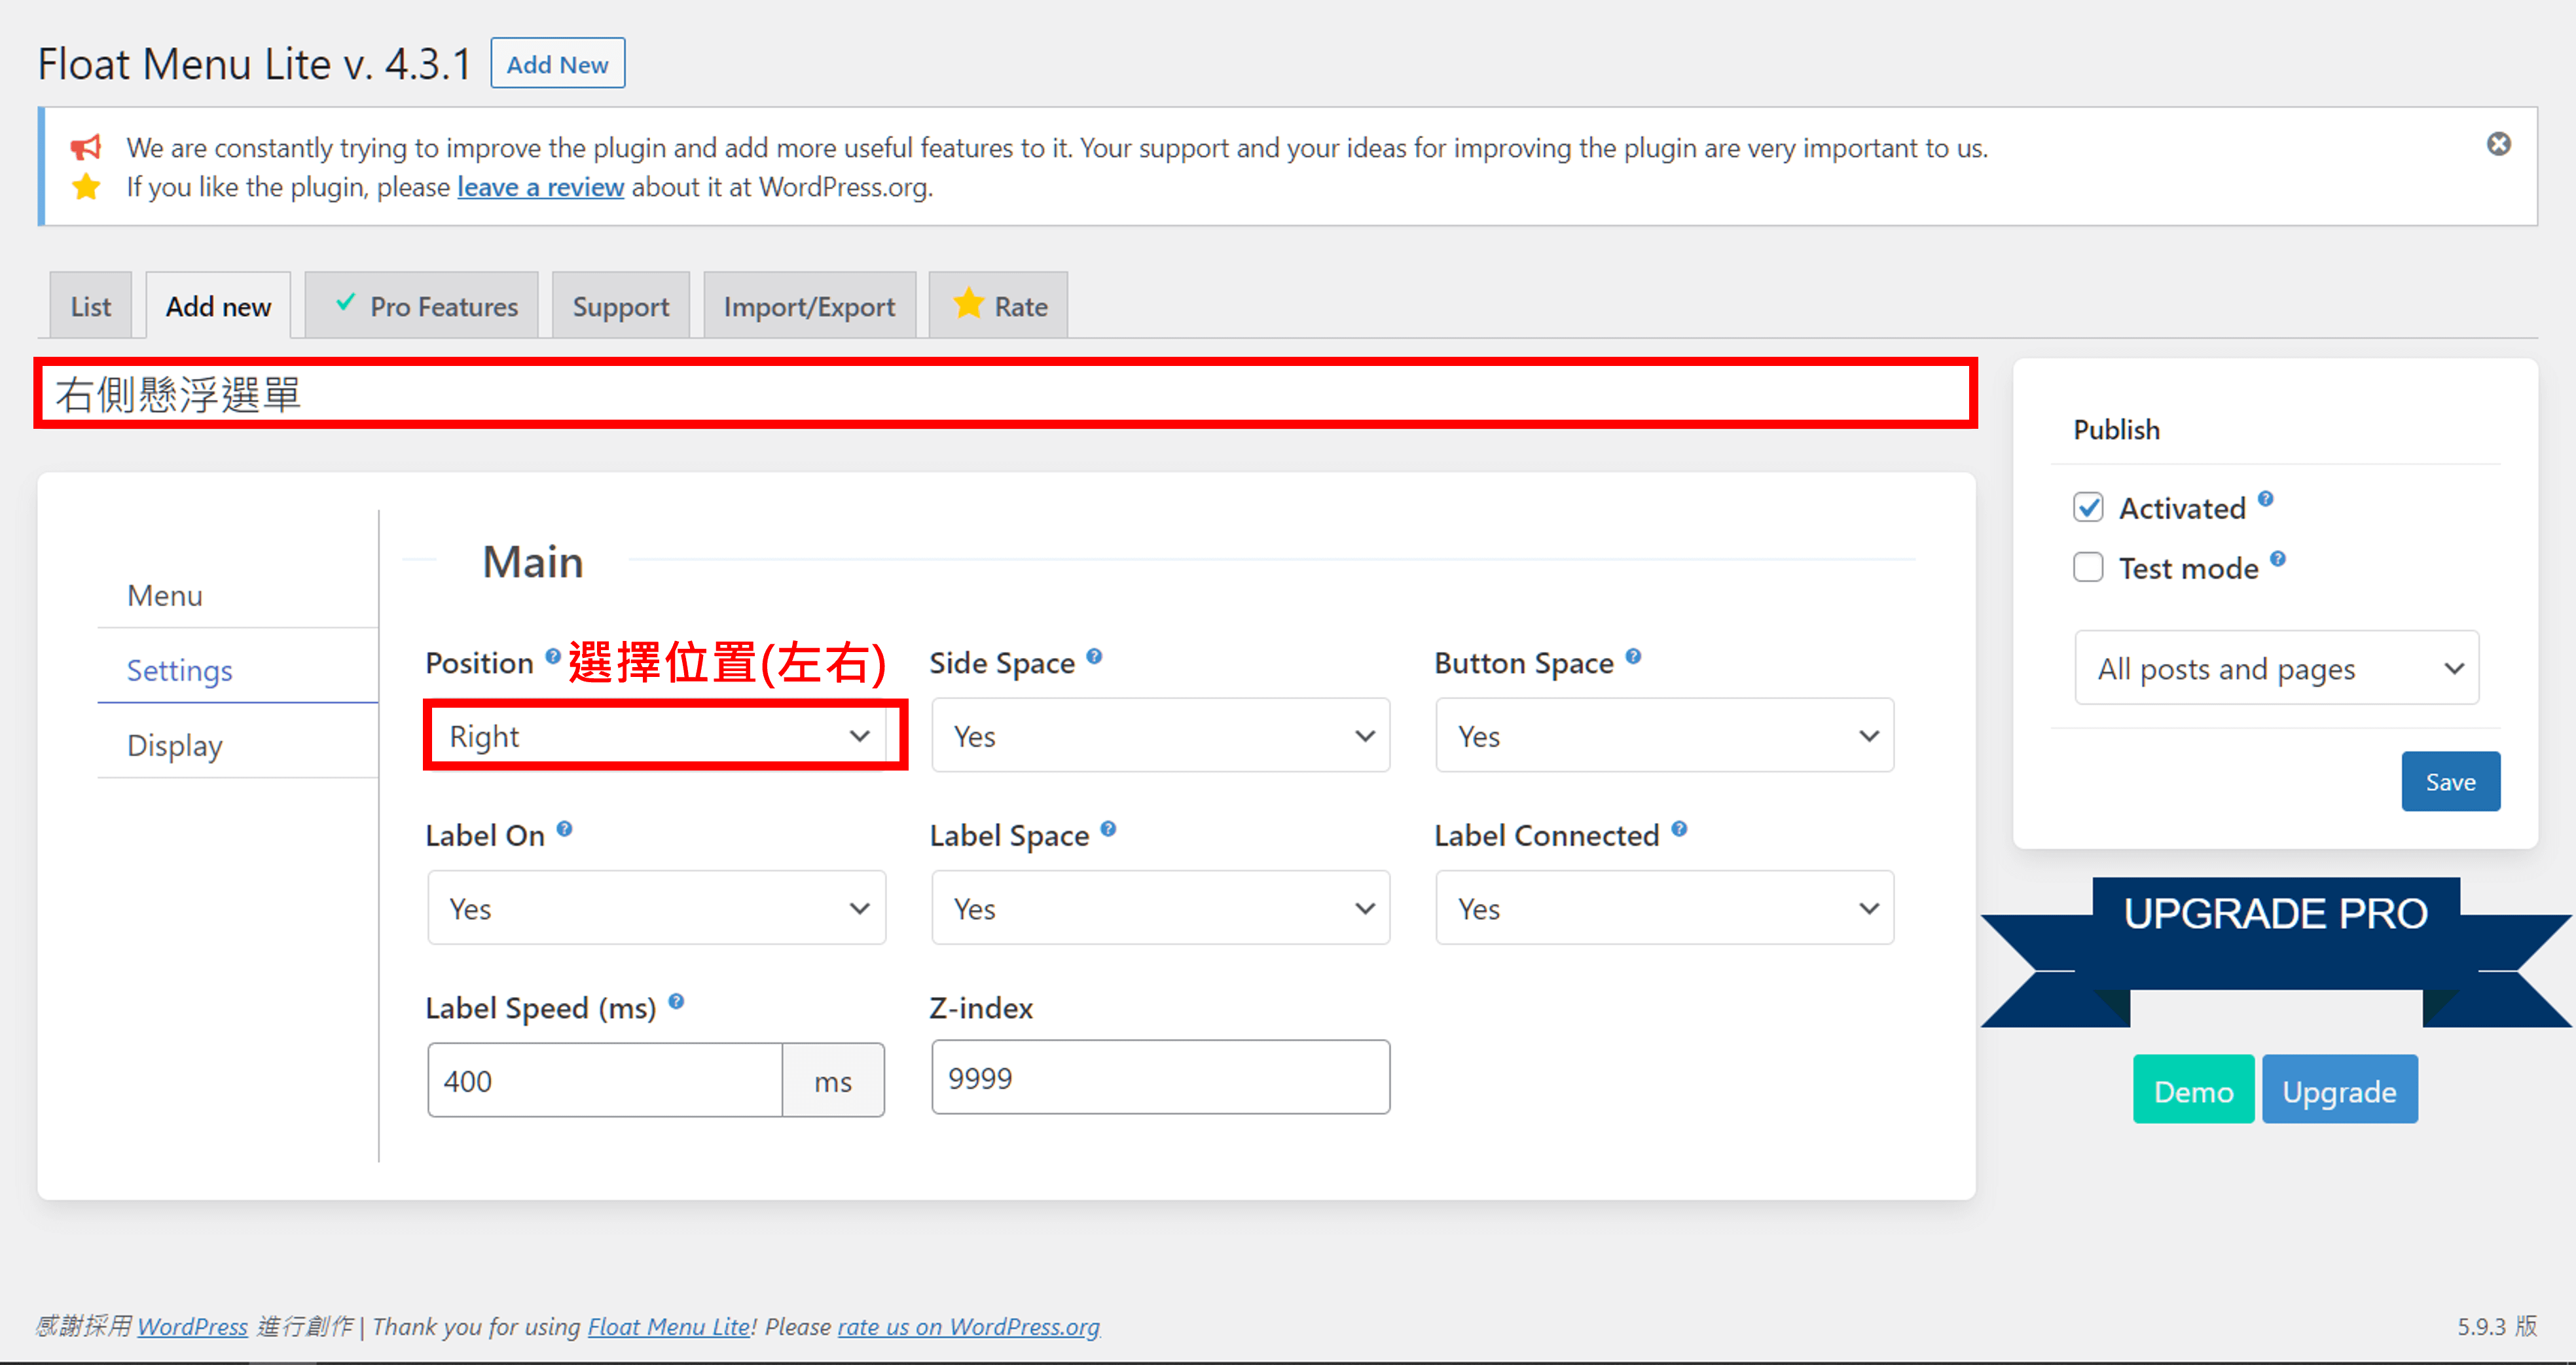The width and height of the screenshot is (2576, 1365).
Task: Click the Button Space help icon
Action: [x=1633, y=656]
